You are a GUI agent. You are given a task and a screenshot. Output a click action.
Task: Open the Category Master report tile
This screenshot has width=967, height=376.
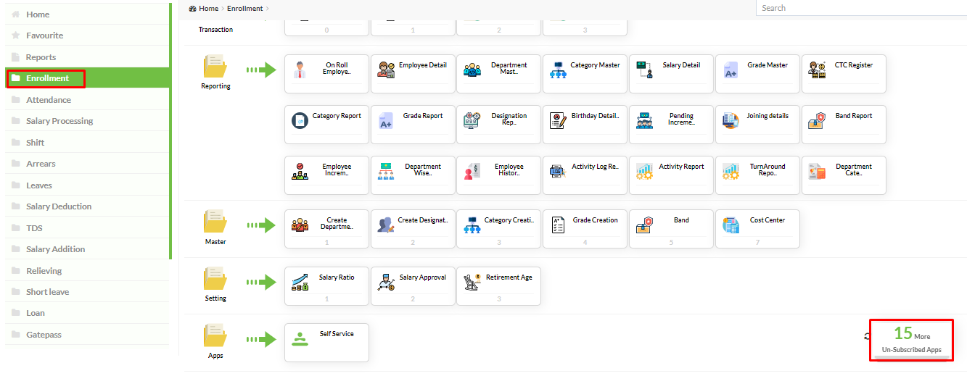(x=586, y=74)
